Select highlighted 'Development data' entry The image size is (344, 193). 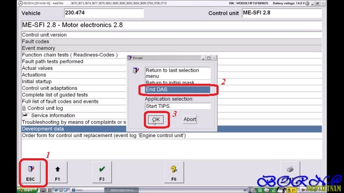tap(172, 129)
